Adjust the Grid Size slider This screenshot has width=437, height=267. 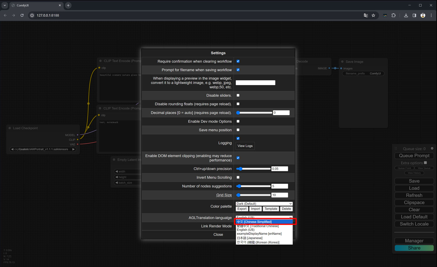[x=253, y=195]
